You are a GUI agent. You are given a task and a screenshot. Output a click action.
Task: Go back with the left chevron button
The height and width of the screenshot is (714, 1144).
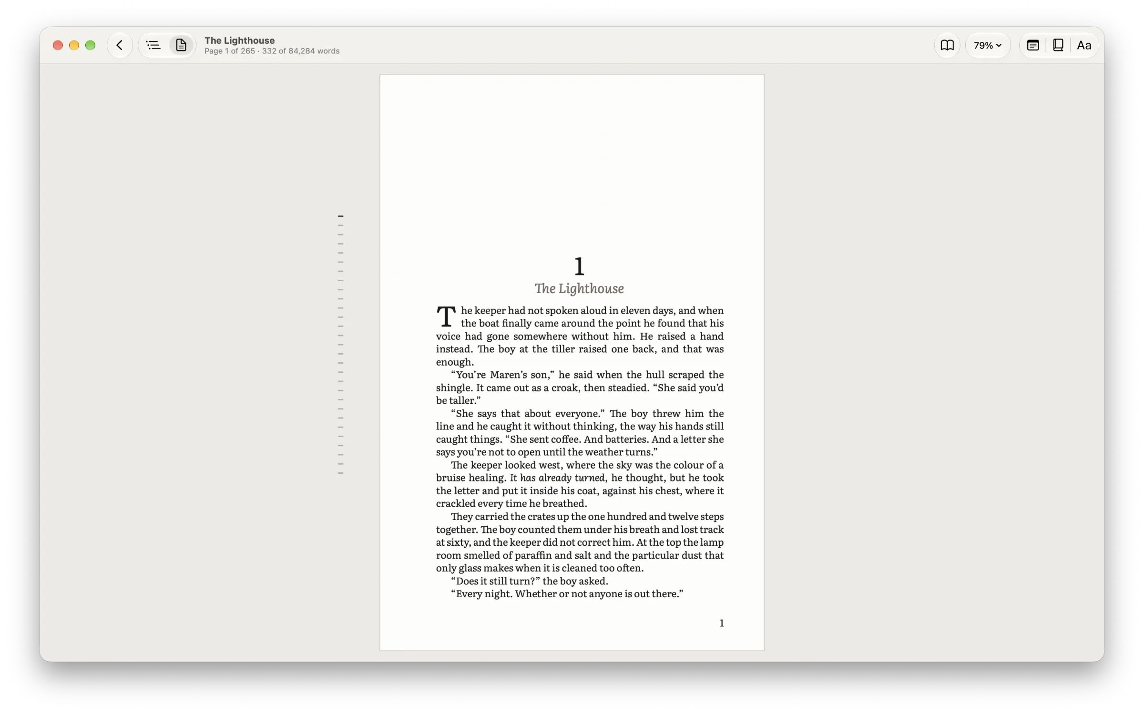(119, 45)
